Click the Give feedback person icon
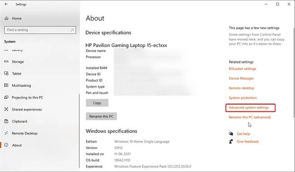 tap(231, 141)
